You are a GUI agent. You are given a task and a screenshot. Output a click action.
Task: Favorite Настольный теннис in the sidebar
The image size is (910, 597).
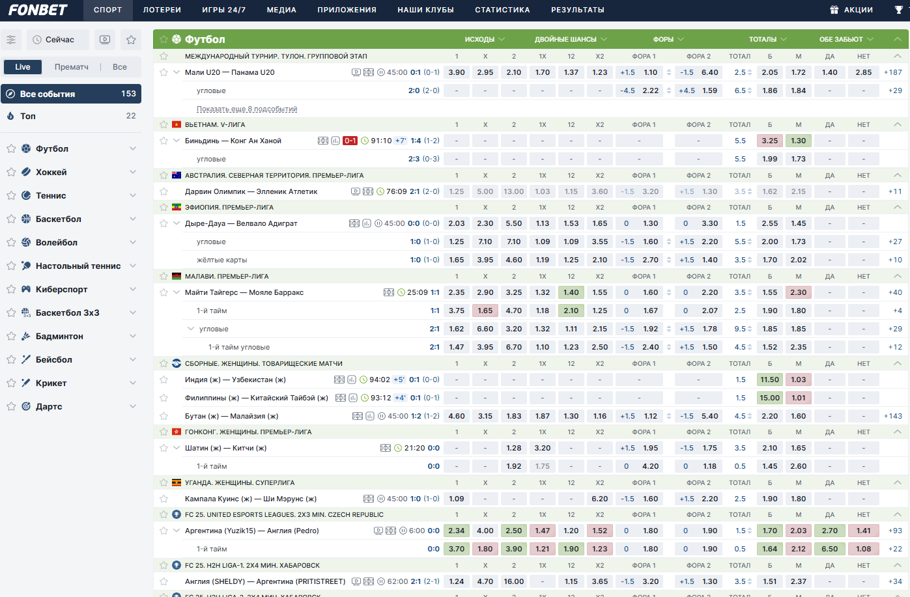click(x=11, y=266)
